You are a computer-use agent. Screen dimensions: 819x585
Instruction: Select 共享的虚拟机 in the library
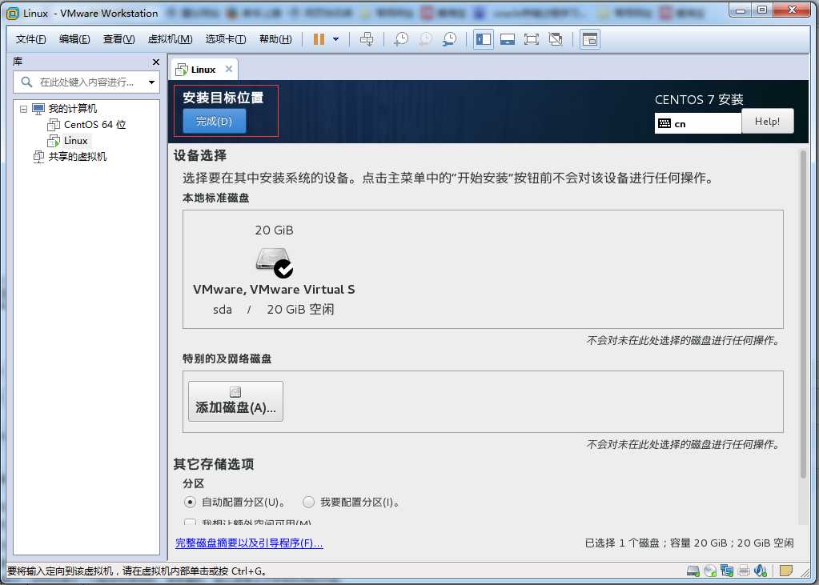tap(78, 157)
